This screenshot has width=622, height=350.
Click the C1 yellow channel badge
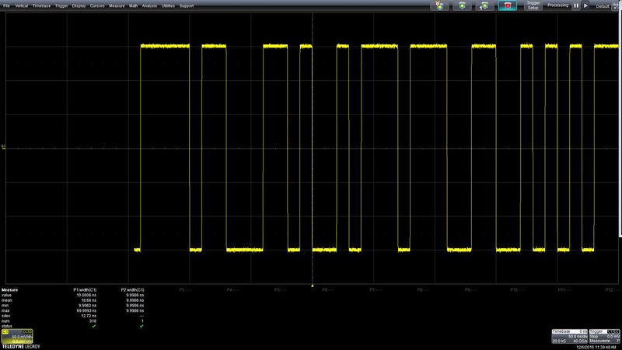(5, 332)
